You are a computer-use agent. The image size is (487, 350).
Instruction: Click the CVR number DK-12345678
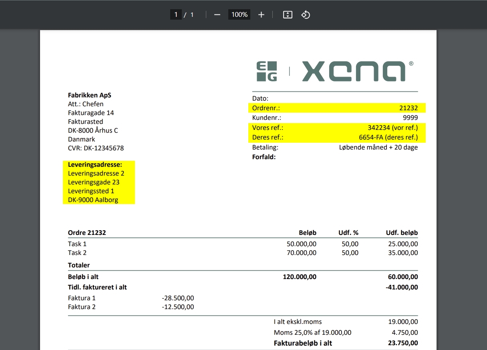[96, 148]
